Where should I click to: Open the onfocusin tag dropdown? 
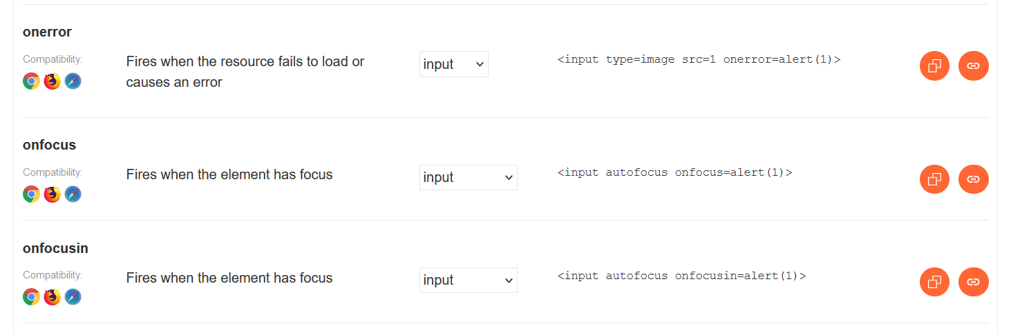point(468,280)
